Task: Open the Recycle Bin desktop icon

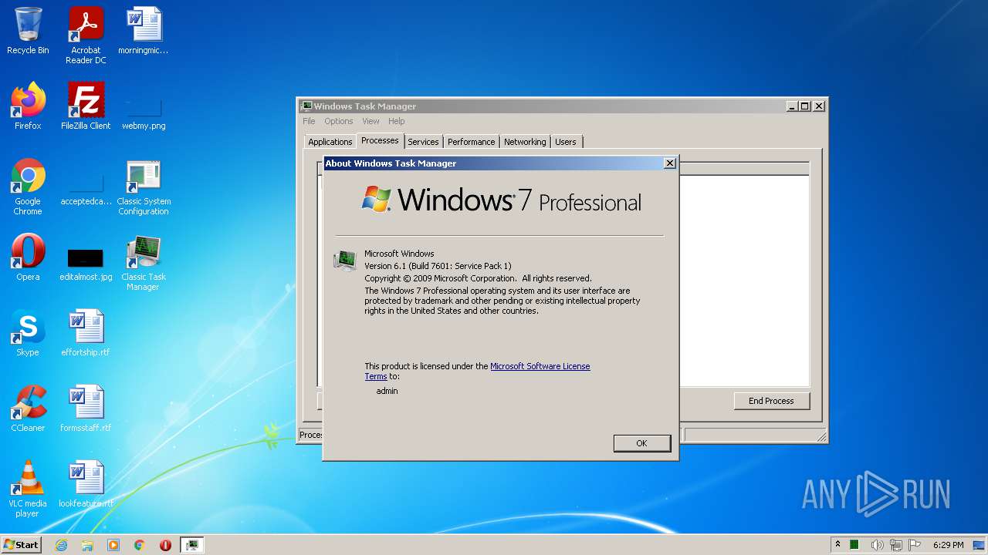Action: coord(28,31)
